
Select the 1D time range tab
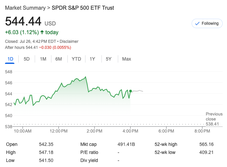10,59
